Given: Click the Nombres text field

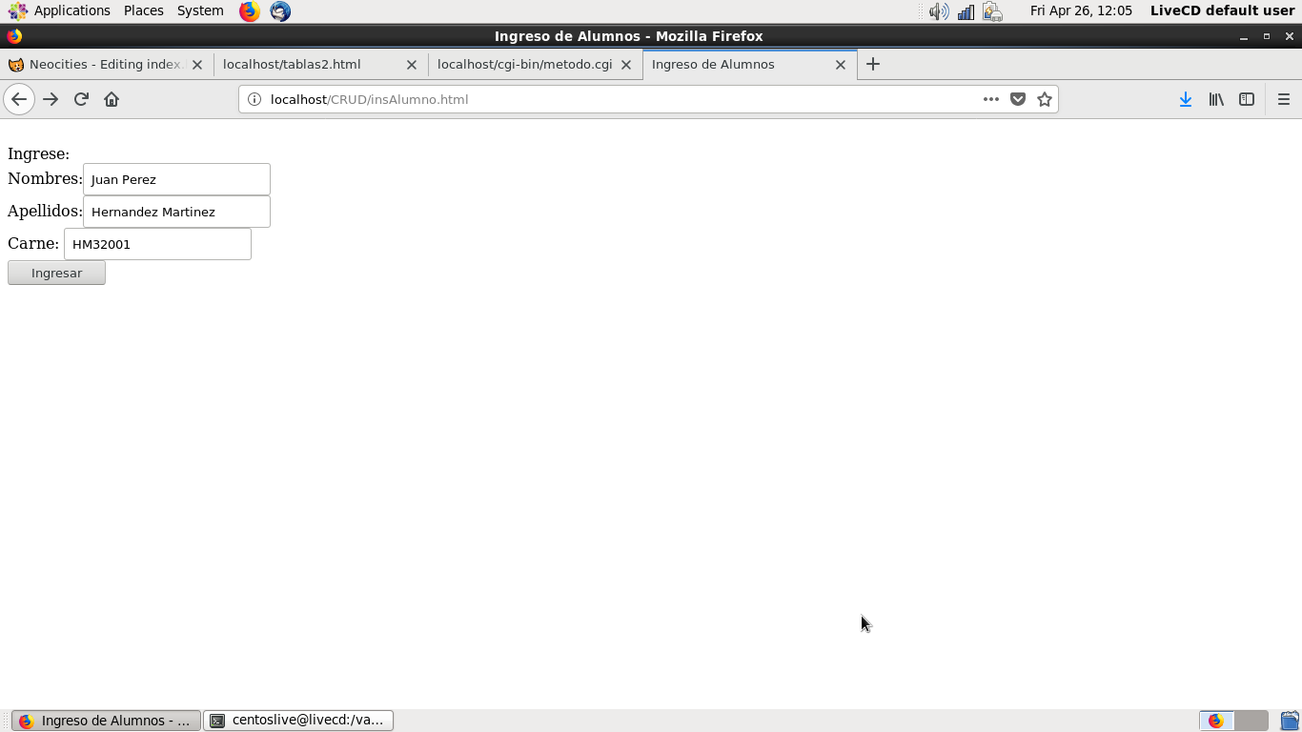Looking at the screenshot, I should click(176, 179).
